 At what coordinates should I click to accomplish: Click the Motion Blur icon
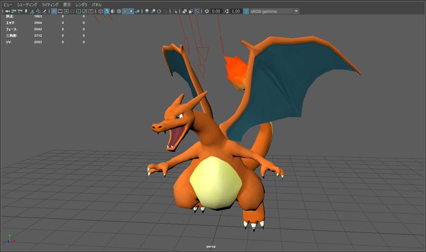(x=153, y=11)
